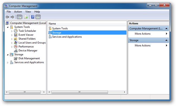This screenshot has width=176, height=106.
Task: Click the Task Scheduler clock icon
Action: [x=16, y=31]
